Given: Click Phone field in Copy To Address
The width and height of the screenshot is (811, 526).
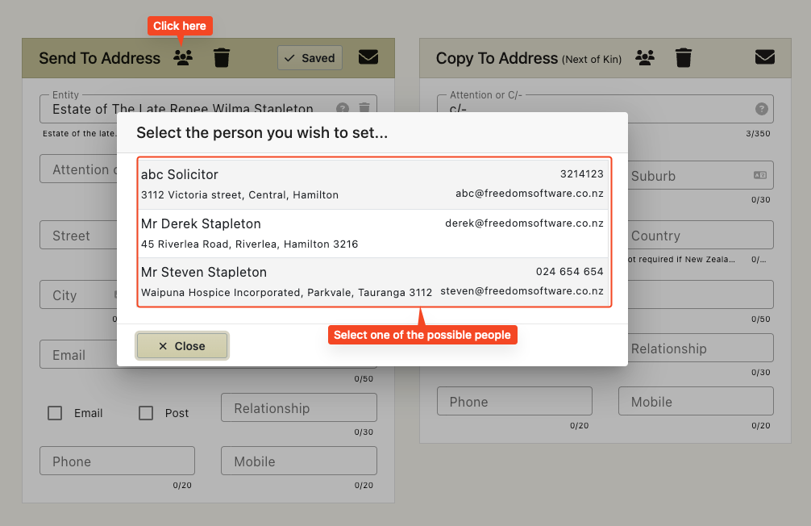Looking at the screenshot, I should 514,401.
